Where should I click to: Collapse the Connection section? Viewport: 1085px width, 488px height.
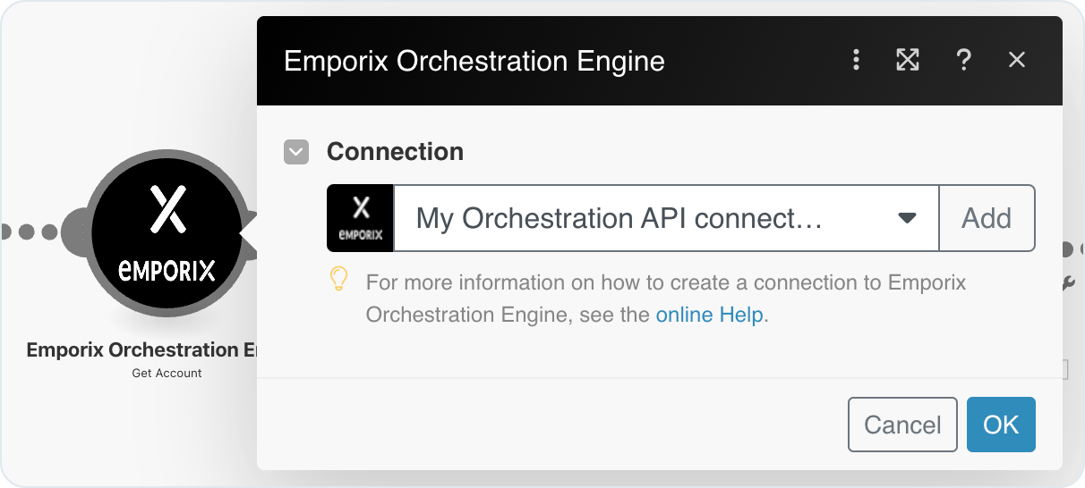[x=296, y=152]
